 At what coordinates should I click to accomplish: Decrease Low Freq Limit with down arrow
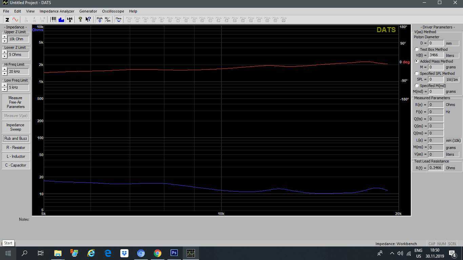click(x=4, y=89)
